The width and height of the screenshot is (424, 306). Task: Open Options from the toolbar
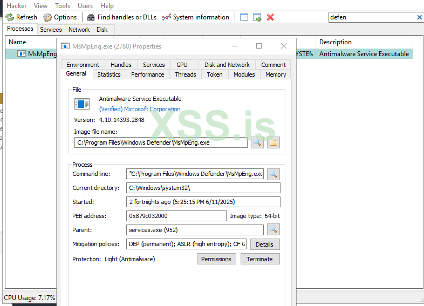[60, 17]
